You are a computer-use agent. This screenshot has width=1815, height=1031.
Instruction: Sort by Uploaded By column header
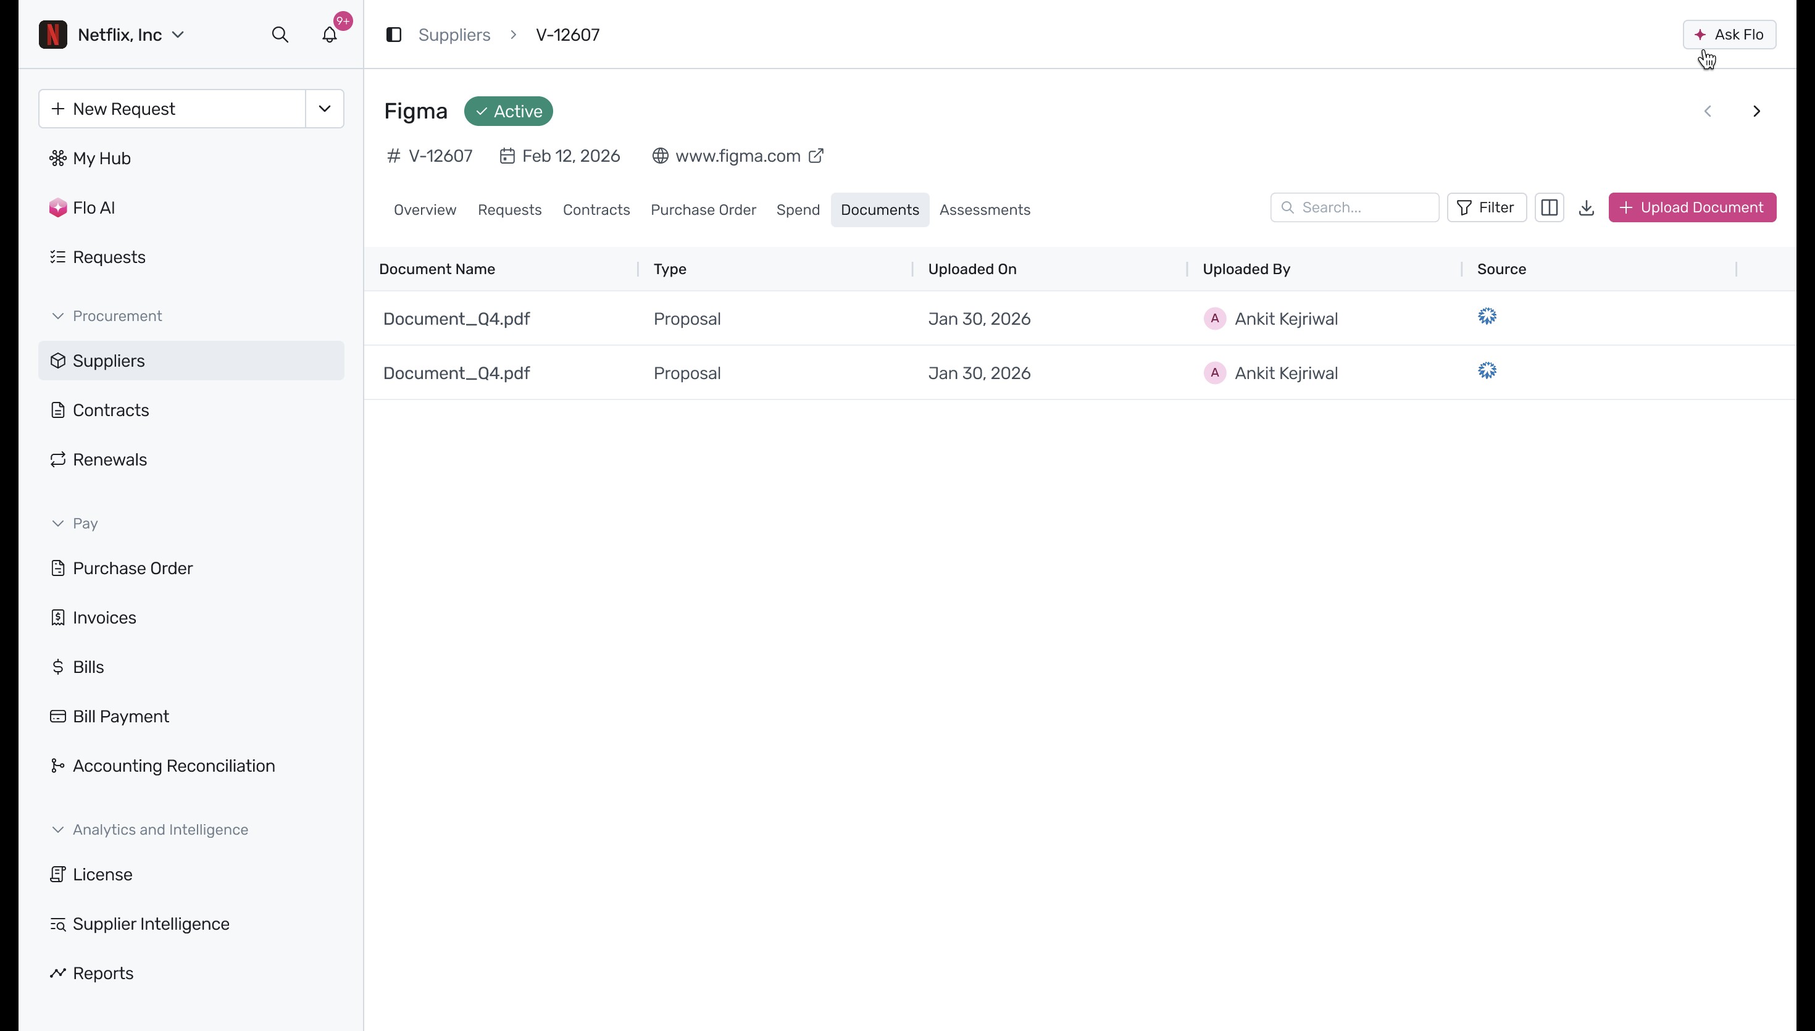pyautogui.click(x=1246, y=269)
